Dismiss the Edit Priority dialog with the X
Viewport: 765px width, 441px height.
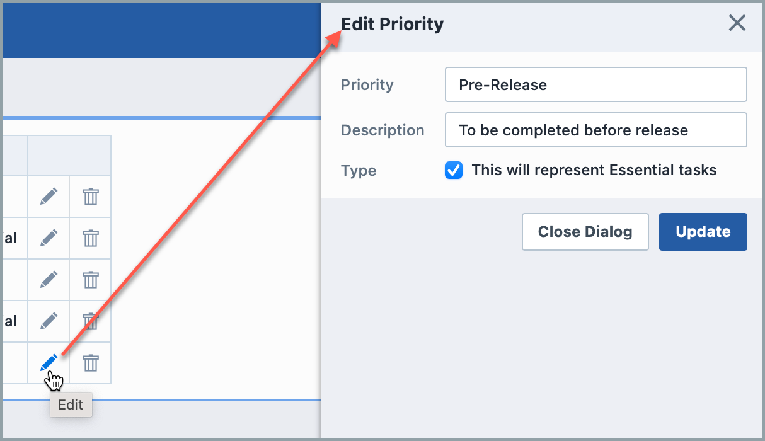coord(737,23)
